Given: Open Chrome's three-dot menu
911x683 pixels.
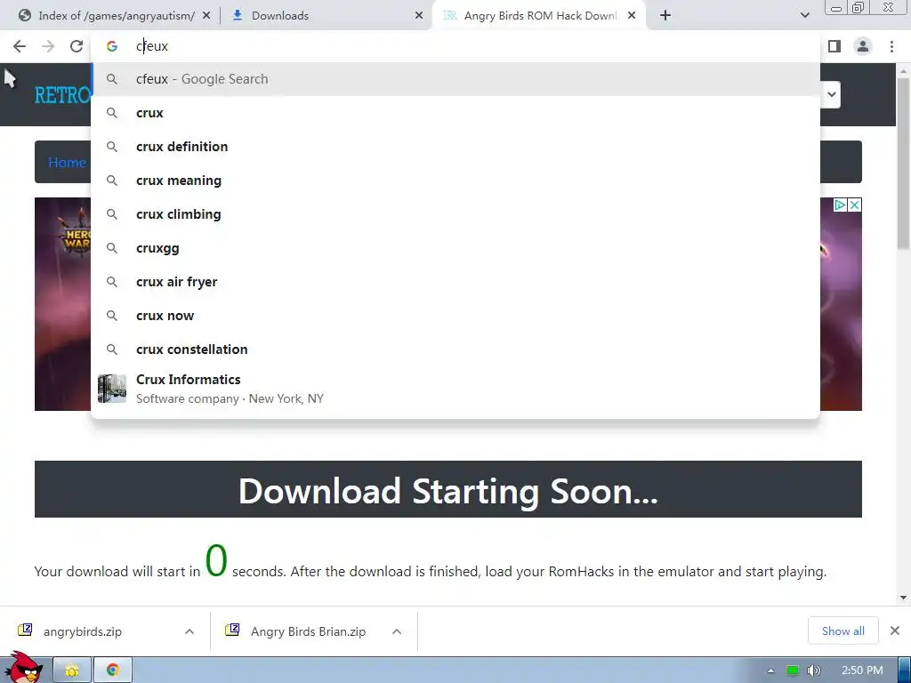Looking at the screenshot, I should tap(891, 46).
